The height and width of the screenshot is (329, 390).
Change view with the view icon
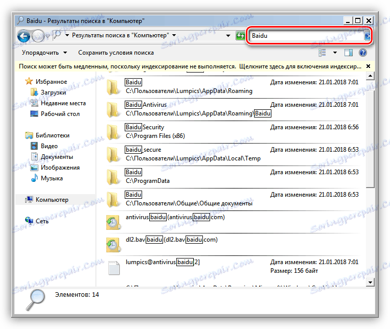322,53
